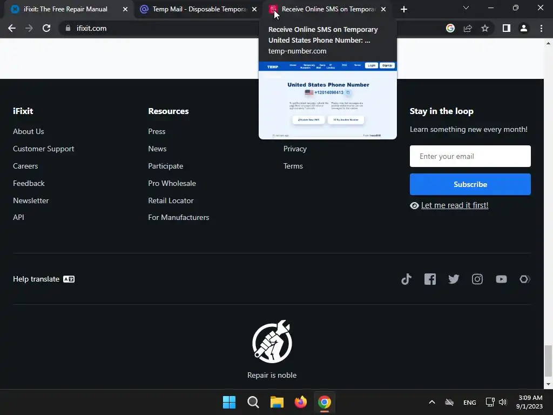Open a new browser tab
This screenshot has height=415, width=553.
pyautogui.click(x=404, y=9)
